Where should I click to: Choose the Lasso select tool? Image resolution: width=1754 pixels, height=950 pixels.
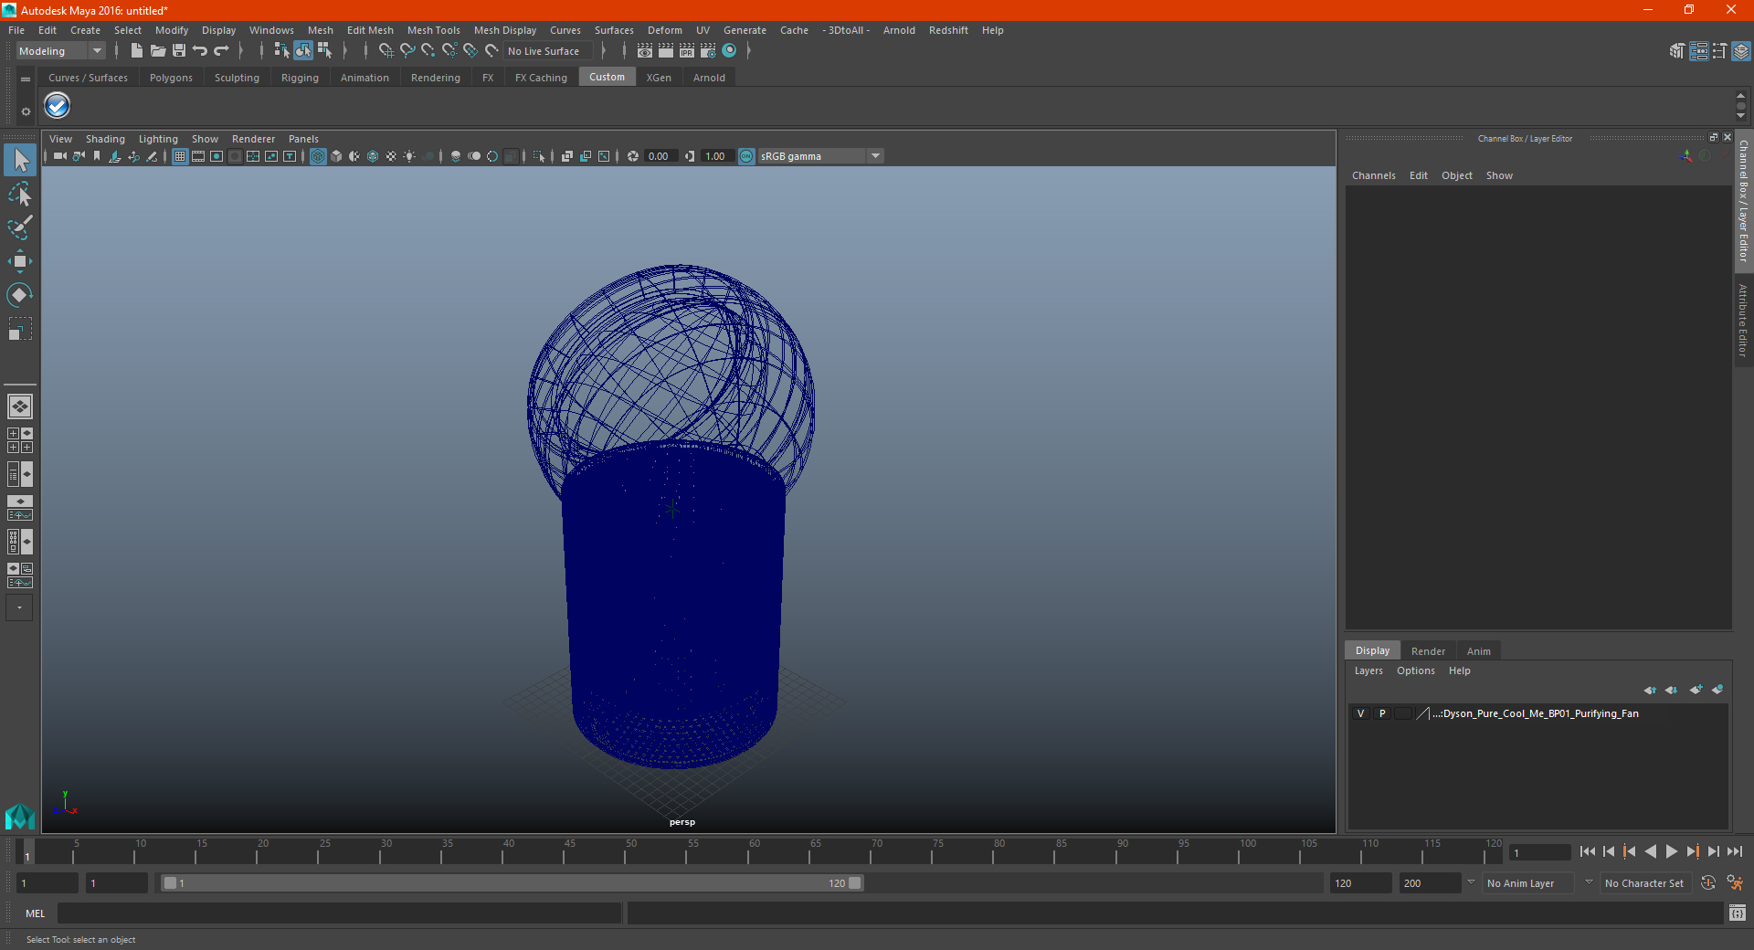point(19,195)
